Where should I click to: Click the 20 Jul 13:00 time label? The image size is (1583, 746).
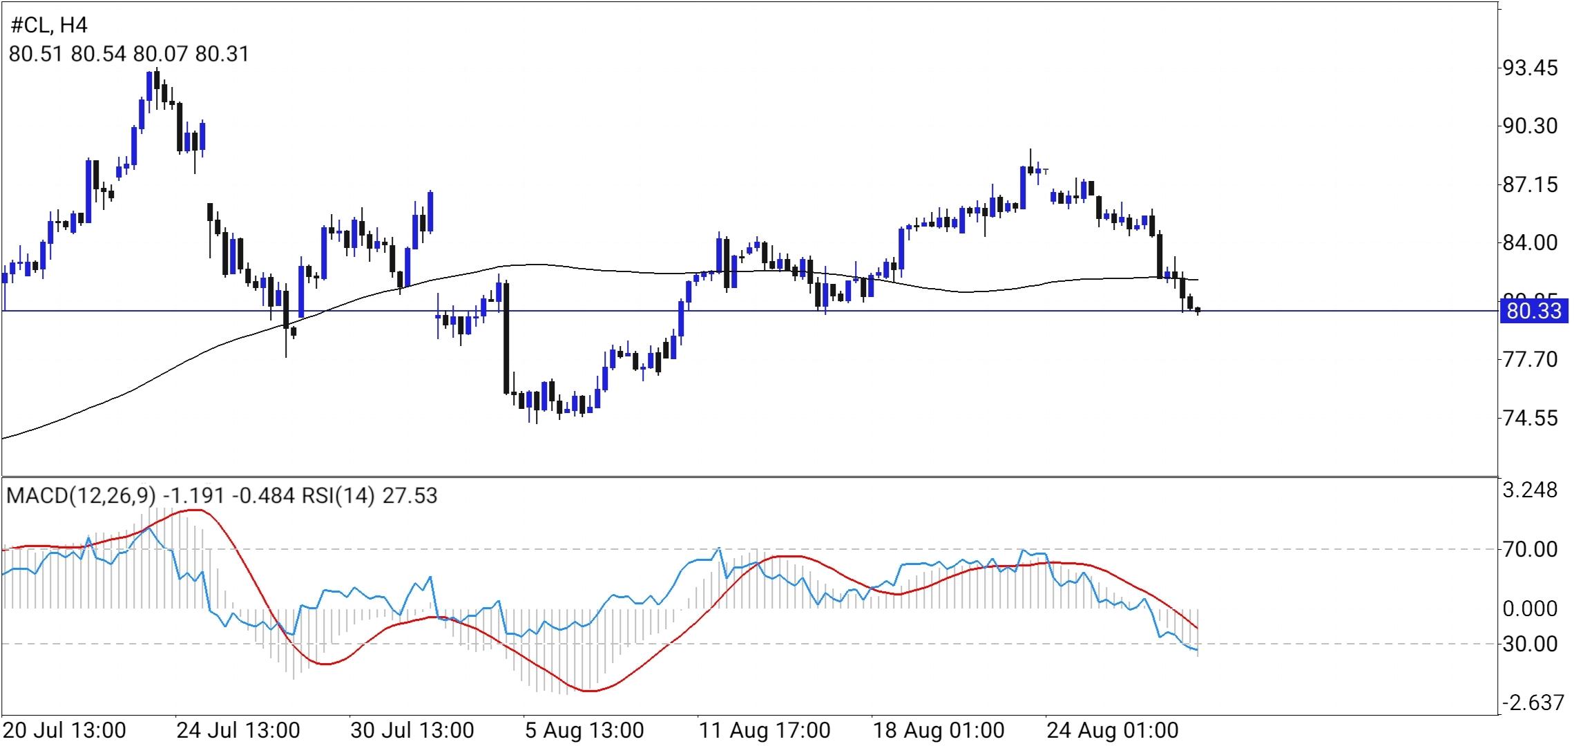65,730
